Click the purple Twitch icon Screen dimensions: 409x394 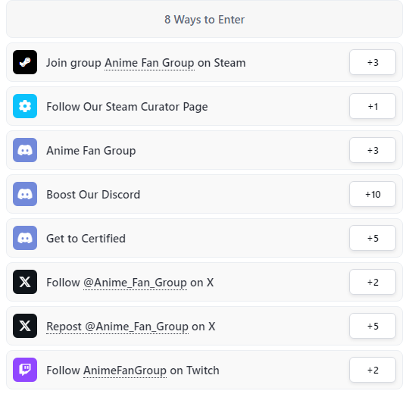tap(25, 370)
